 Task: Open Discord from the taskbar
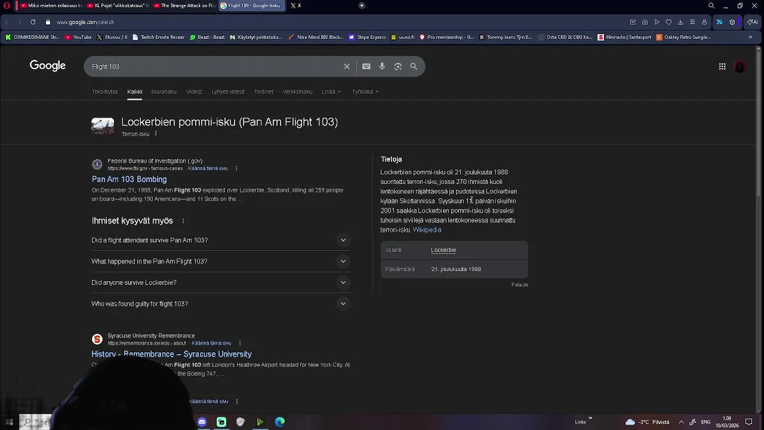(x=202, y=422)
